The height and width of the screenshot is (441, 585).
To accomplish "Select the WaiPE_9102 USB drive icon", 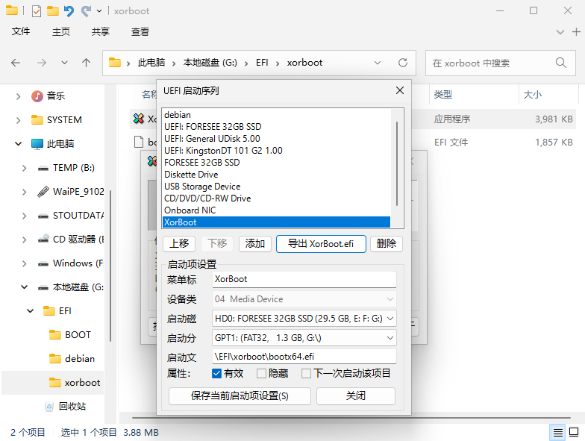I will coord(43,191).
